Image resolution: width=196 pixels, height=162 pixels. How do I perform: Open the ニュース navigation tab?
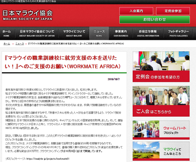[99, 33]
